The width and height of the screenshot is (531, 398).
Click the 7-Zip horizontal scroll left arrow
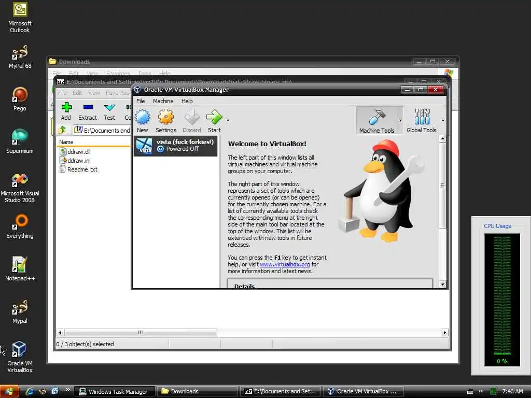(x=60, y=332)
